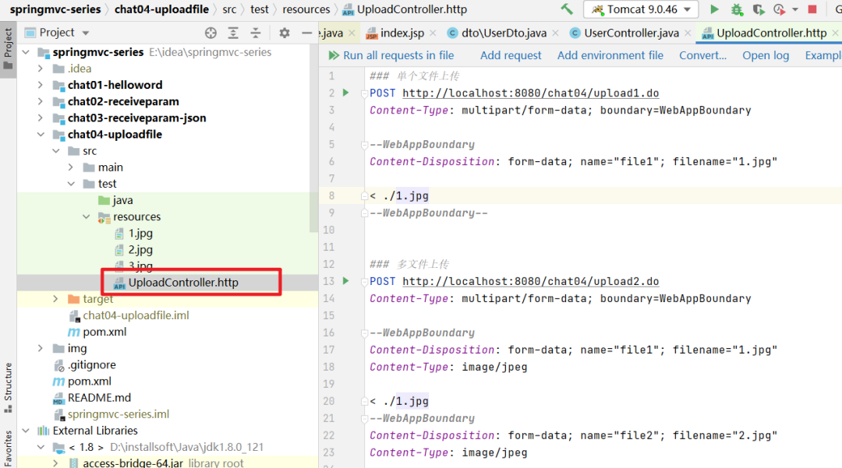Stop the running Tomcat server

(x=811, y=10)
